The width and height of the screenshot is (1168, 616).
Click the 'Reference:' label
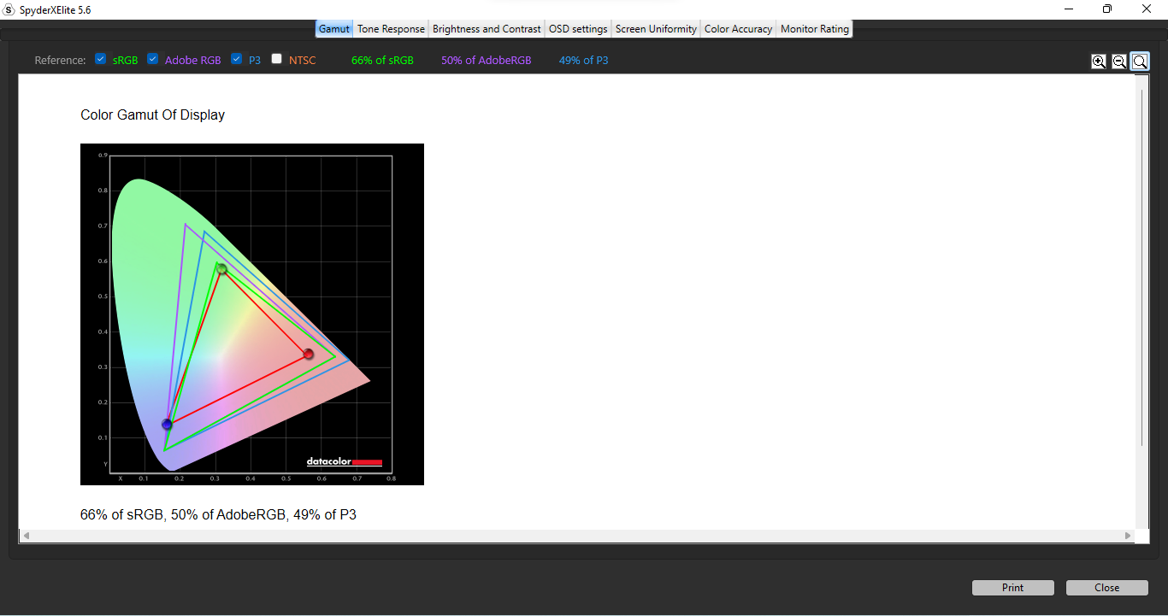[61, 61]
